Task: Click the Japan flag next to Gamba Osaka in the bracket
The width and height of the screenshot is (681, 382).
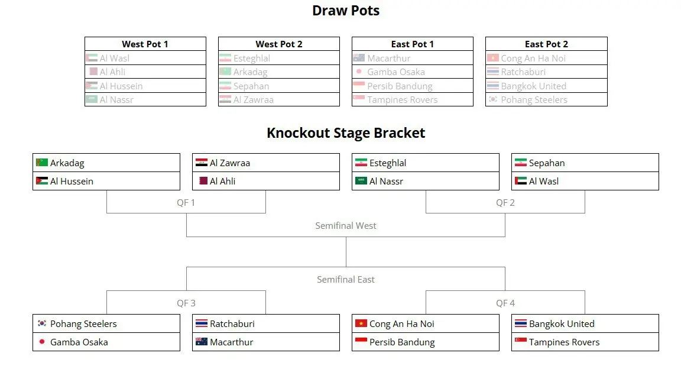Action: click(42, 342)
